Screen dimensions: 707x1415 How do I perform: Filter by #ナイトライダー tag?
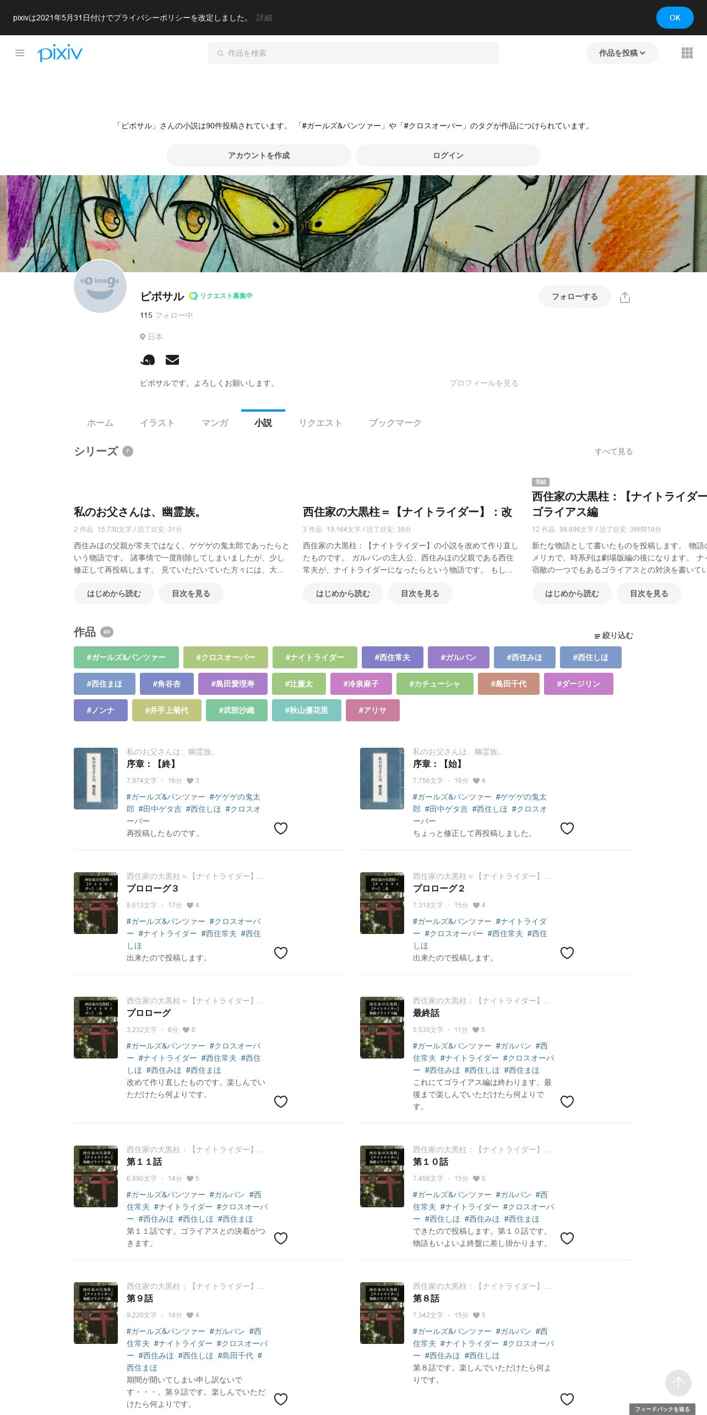coord(315,657)
